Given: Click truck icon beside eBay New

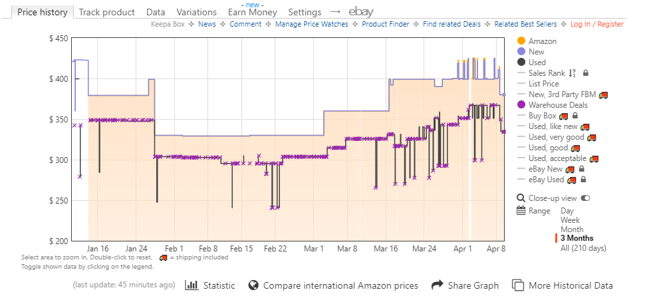Looking at the screenshot, I should point(570,170).
